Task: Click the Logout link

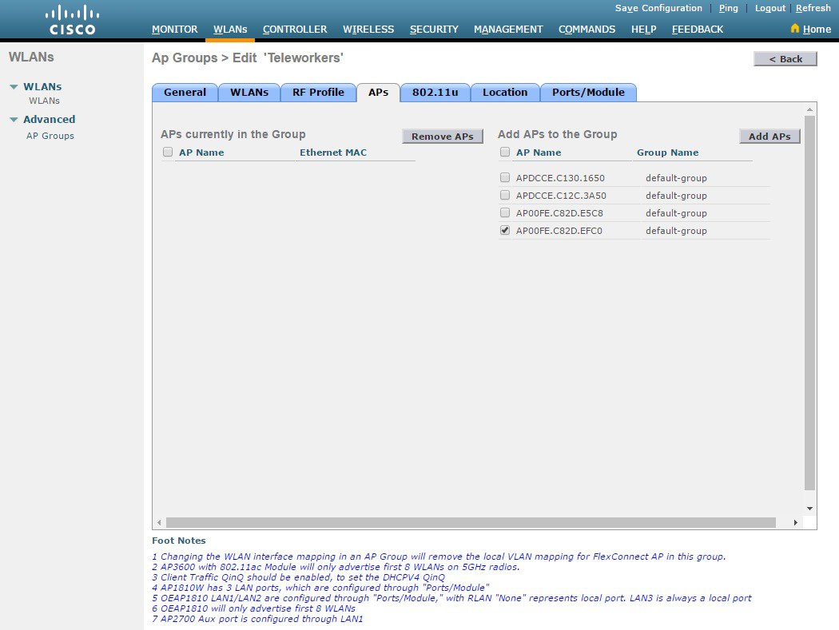Action: tap(770, 8)
